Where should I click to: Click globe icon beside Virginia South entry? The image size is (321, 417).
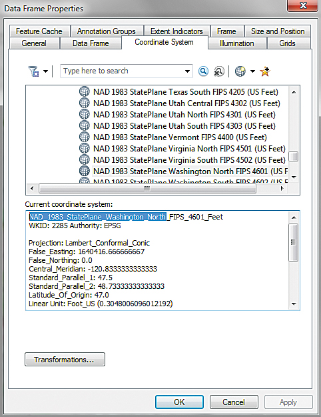[x=85, y=160]
